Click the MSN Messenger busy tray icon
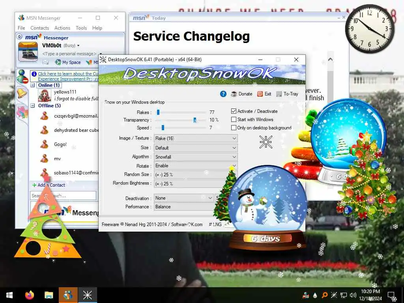The width and height of the screenshot is (404, 303). [306, 295]
